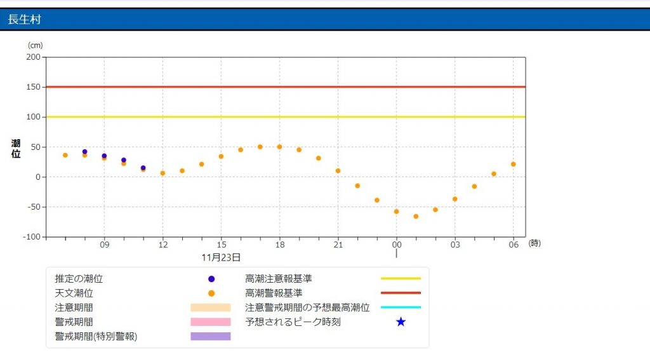Viewport: 650px width, 359px height.
Task: Click the blue estimated tide point at 08 o'clock
Action: point(84,152)
